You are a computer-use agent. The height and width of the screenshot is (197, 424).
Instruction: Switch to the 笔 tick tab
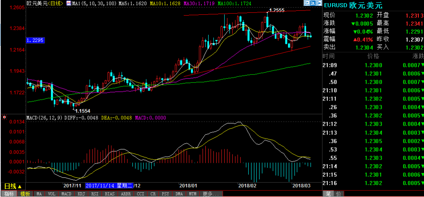[x=328, y=194]
